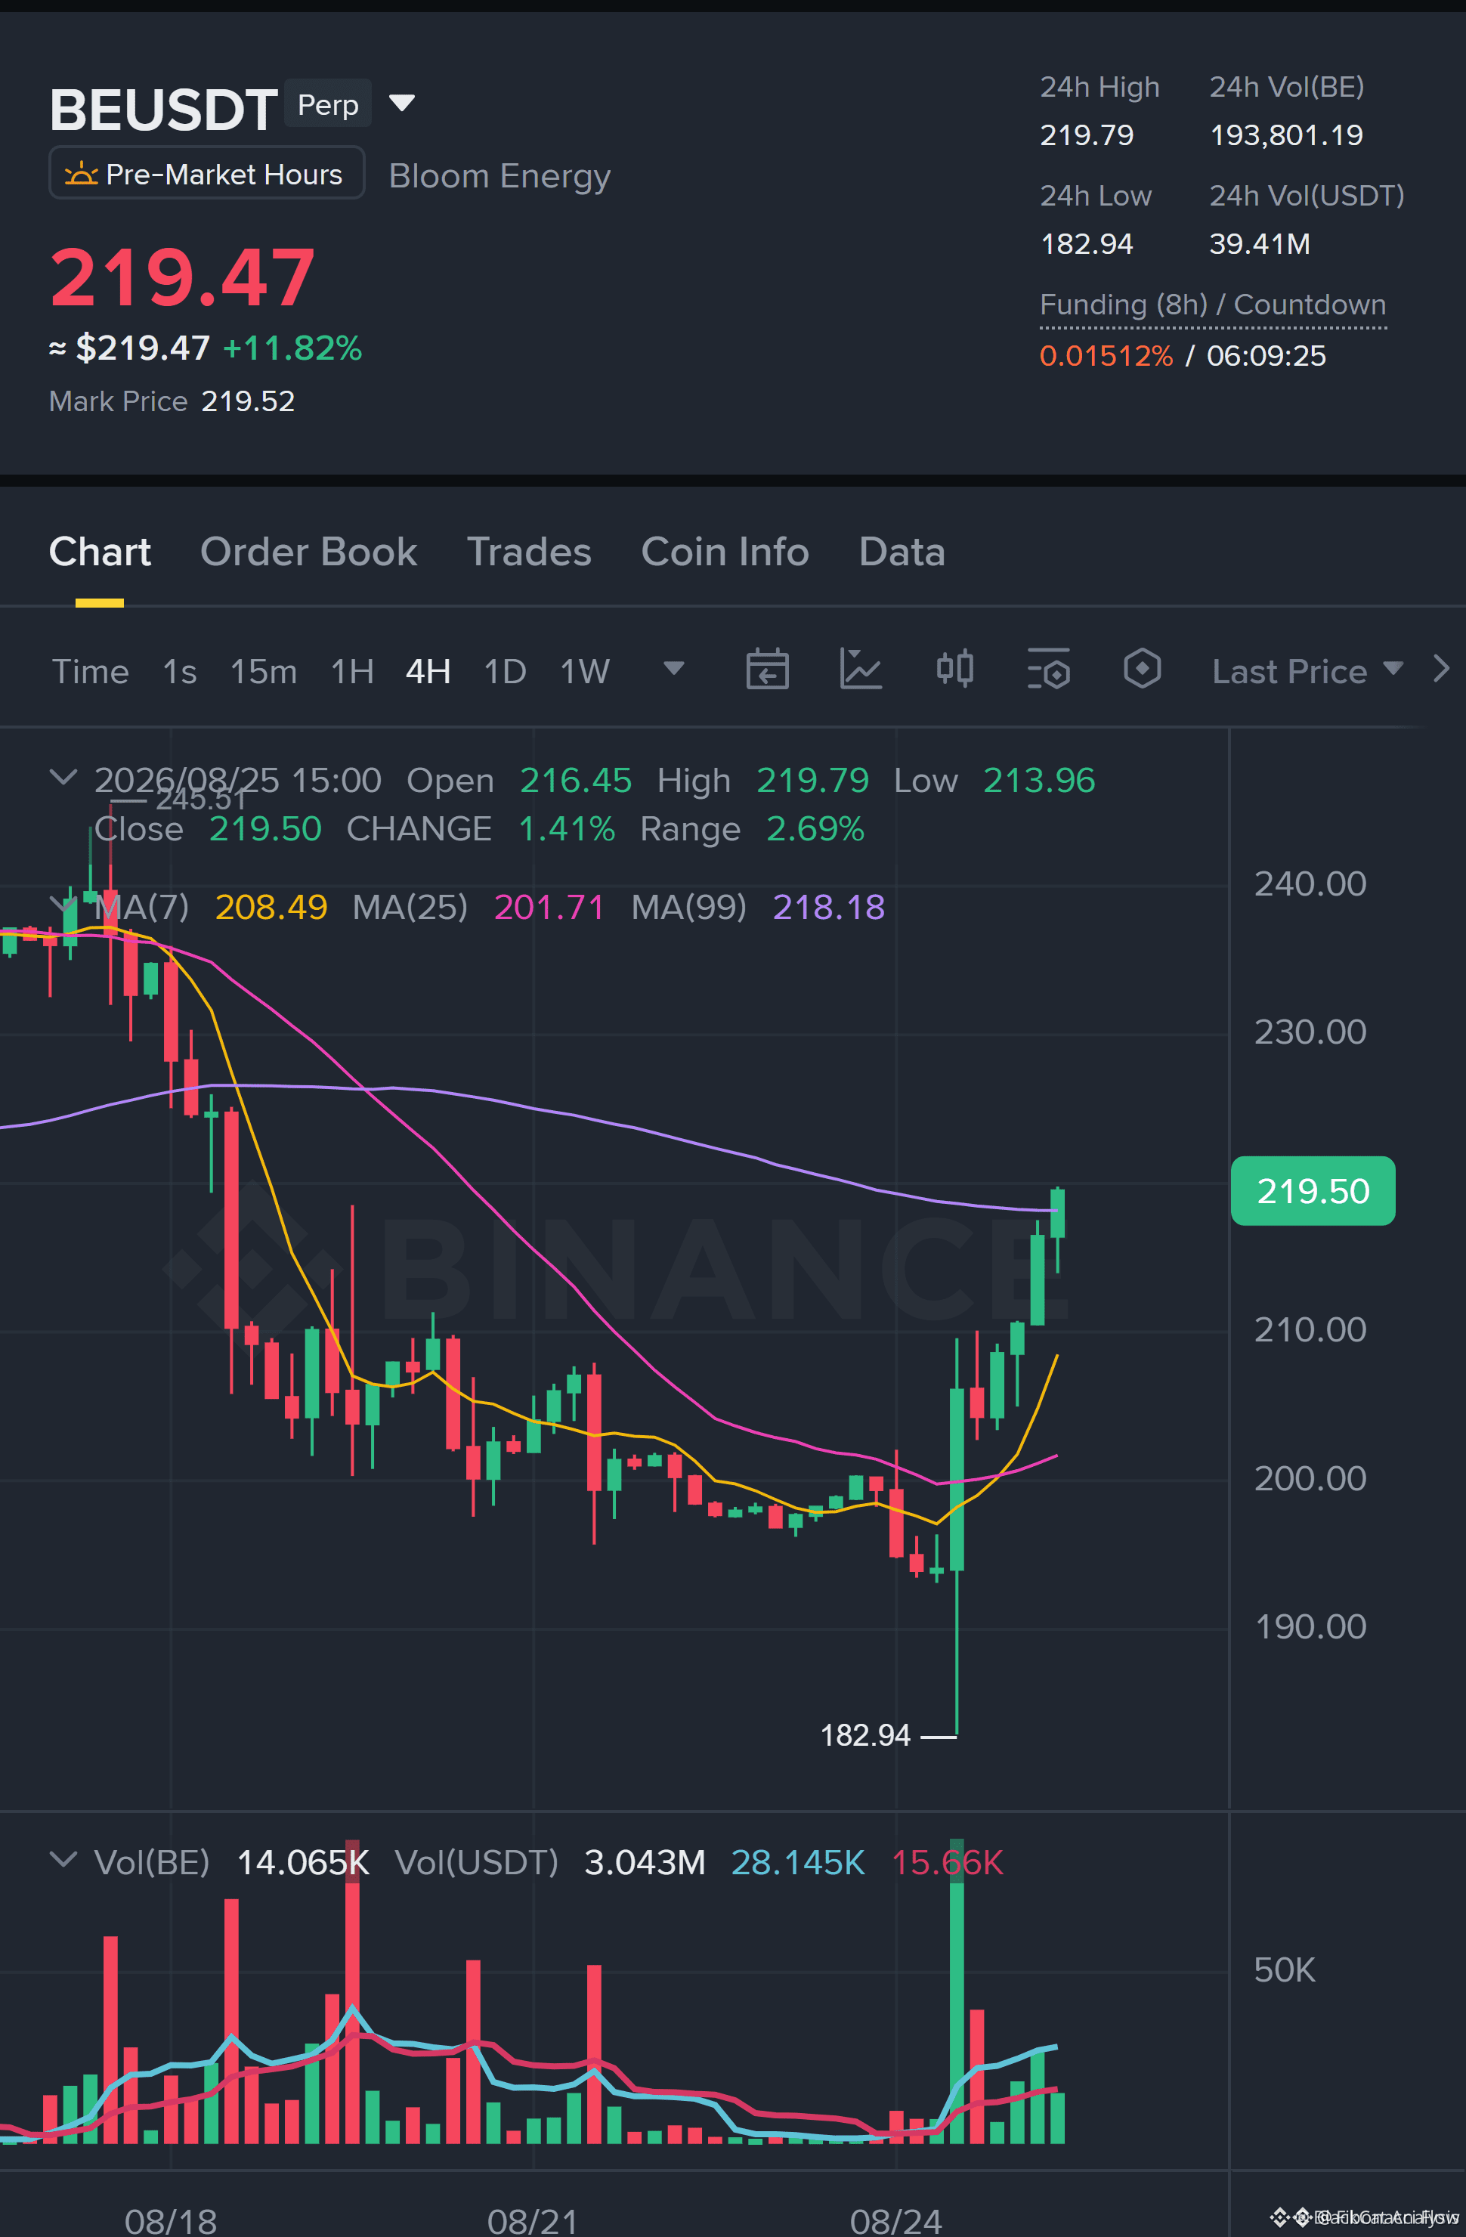
Task: Open the go-to-date calendar icon
Action: 767,670
